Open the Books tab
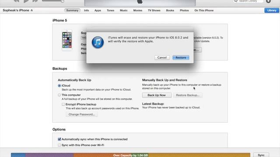The height and width of the screenshot is (157, 280). pyautogui.click(x=170, y=10)
